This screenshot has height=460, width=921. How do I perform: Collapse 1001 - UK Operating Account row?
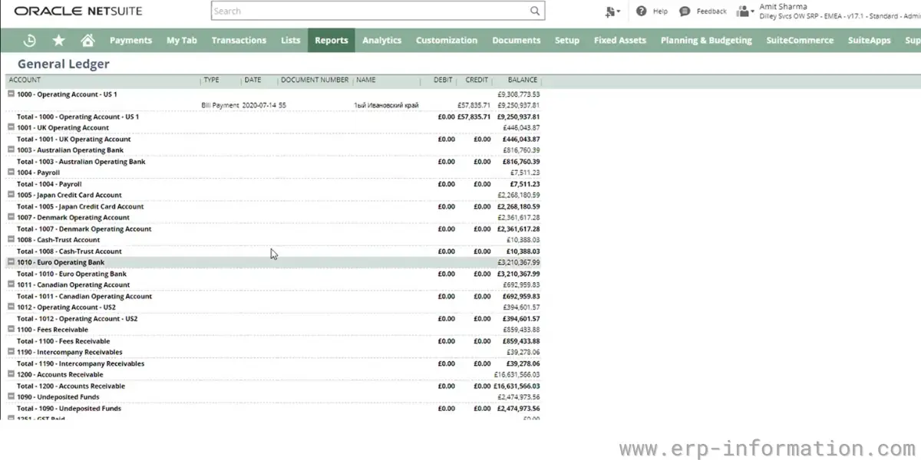click(11, 127)
